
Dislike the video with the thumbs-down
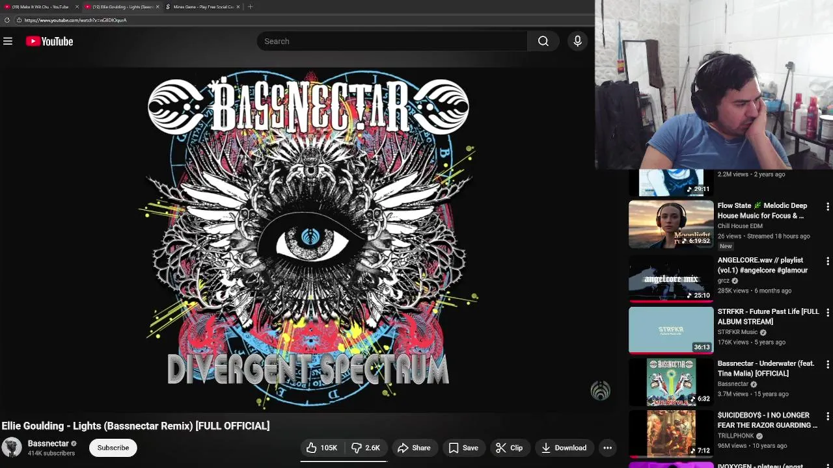coord(366,448)
